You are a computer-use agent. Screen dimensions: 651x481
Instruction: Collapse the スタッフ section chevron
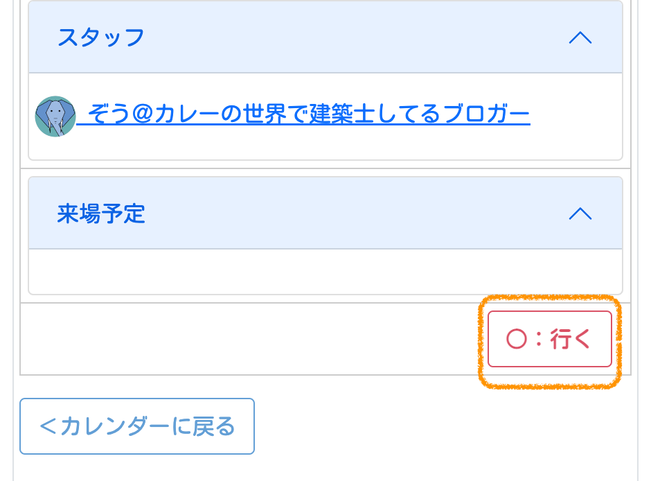[580, 38]
